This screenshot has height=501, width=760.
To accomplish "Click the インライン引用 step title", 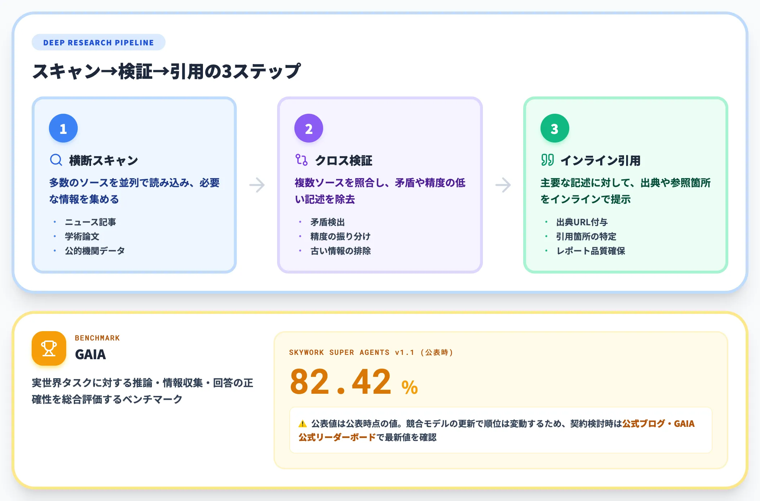I will [601, 160].
